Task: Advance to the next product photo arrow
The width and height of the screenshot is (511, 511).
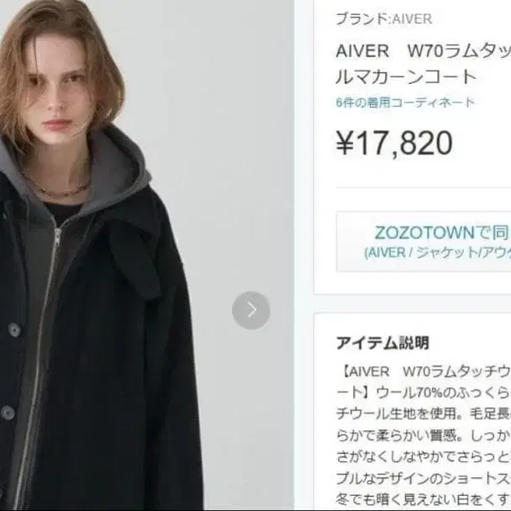Action: (x=251, y=310)
